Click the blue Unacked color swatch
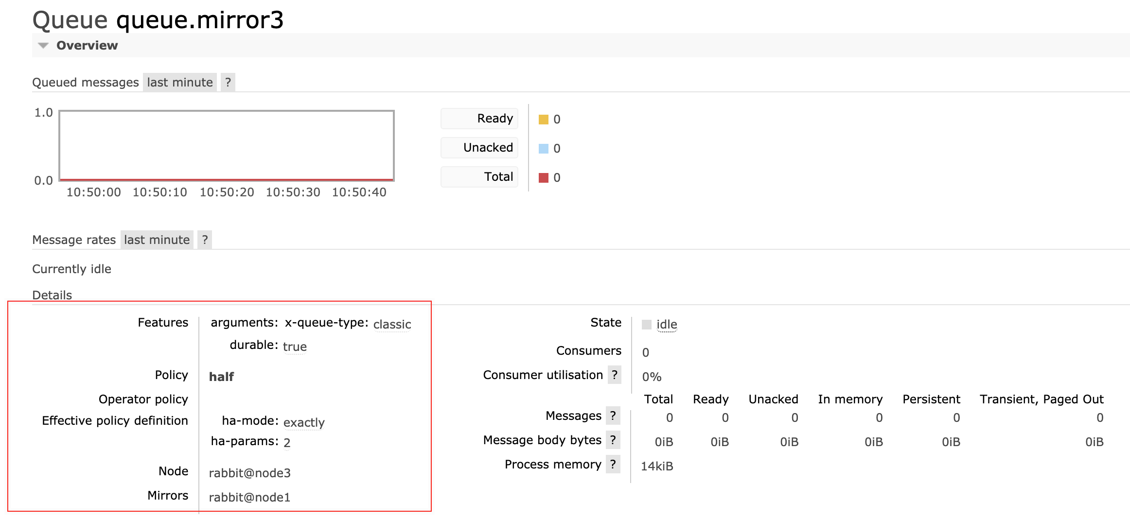Image resolution: width=1130 pixels, height=519 pixels. (544, 148)
